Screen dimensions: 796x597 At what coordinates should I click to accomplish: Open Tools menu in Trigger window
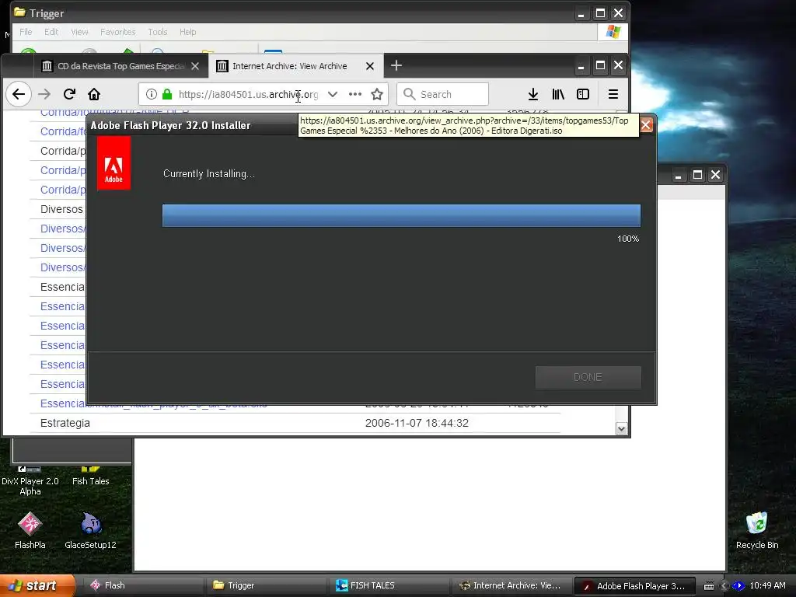(x=157, y=32)
